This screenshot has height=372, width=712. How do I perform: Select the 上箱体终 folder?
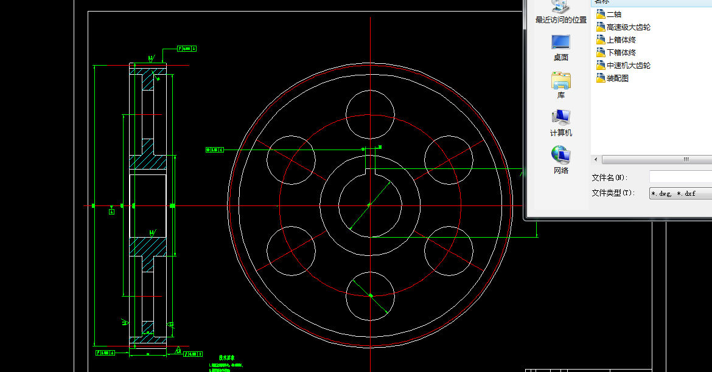coord(616,40)
